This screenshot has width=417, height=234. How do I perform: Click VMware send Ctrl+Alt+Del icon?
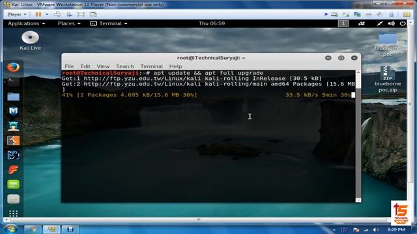pyautogui.click(x=57, y=14)
